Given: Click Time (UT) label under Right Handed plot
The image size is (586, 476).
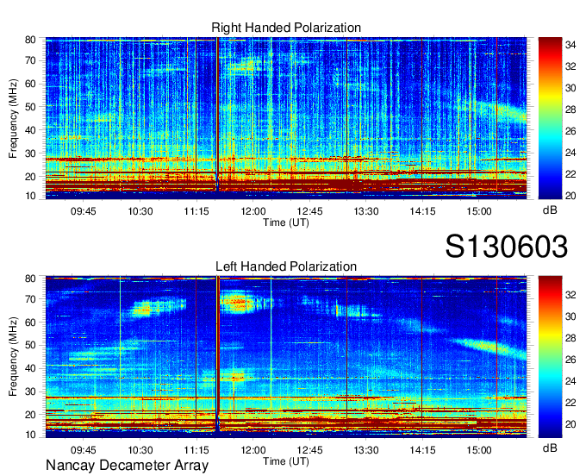Looking at the screenshot, I should pyautogui.click(x=286, y=222).
